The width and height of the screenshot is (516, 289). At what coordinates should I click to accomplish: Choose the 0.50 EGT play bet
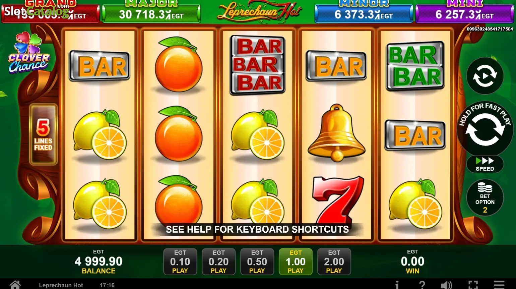[257, 262]
